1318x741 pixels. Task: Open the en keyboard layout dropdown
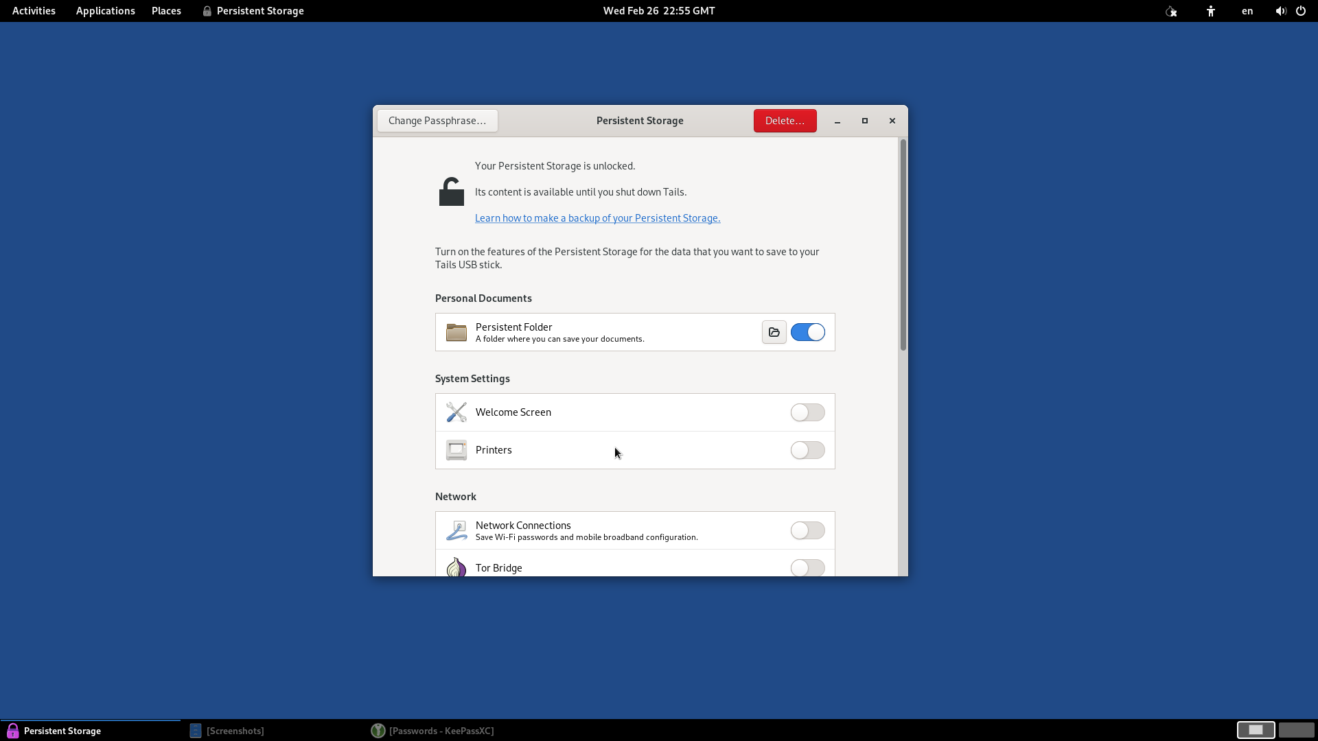pos(1247,11)
